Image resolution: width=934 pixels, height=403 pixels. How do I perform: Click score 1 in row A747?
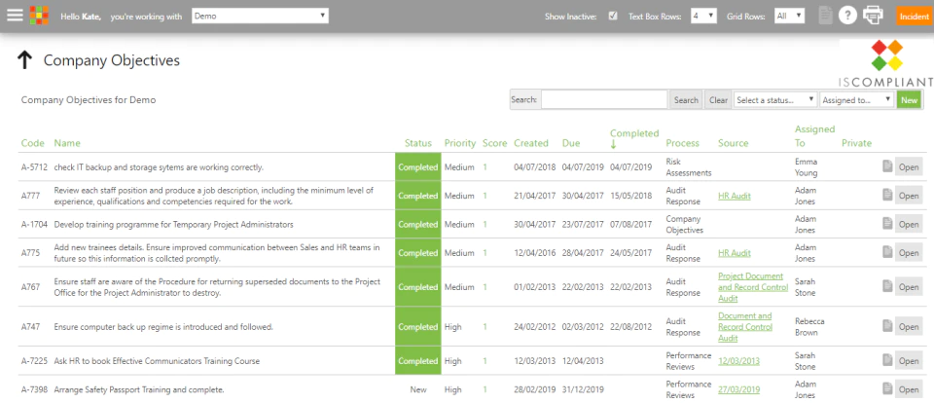485,327
